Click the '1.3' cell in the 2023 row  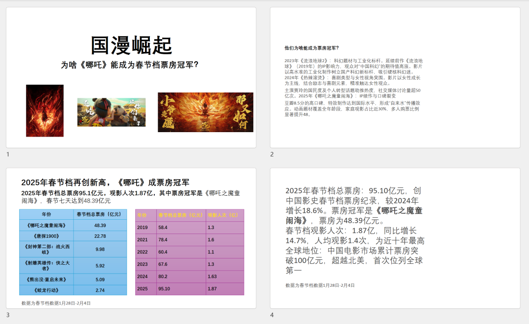[x=225, y=264]
